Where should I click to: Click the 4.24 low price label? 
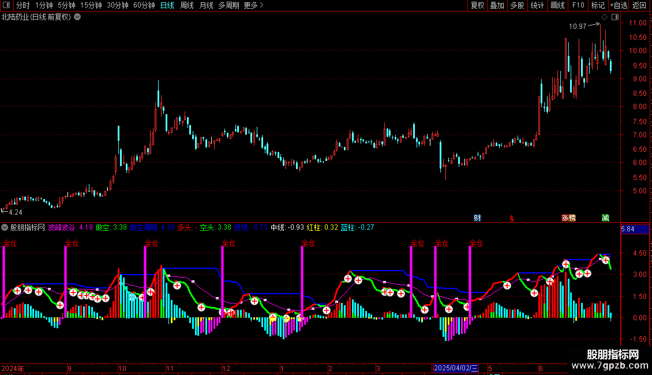(16, 212)
